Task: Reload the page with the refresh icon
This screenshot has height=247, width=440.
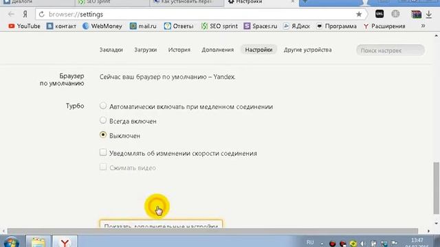Action: pos(41,14)
